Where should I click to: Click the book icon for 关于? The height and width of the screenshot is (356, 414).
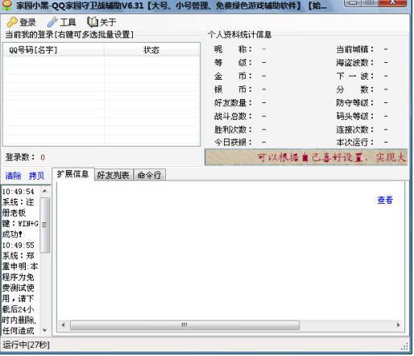pyautogui.click(x=93, y=22)
